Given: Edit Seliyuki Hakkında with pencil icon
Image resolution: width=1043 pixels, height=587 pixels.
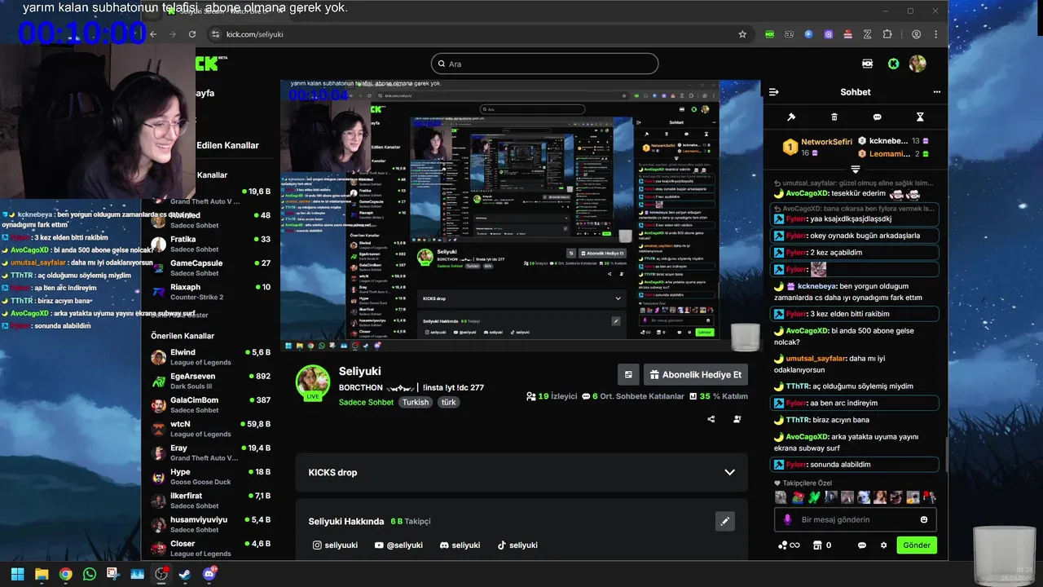Looking at the screenshot, I should tap(725, 521).
